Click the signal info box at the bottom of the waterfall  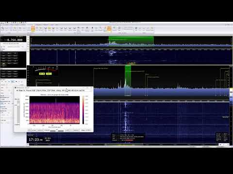tap(128, 138)
